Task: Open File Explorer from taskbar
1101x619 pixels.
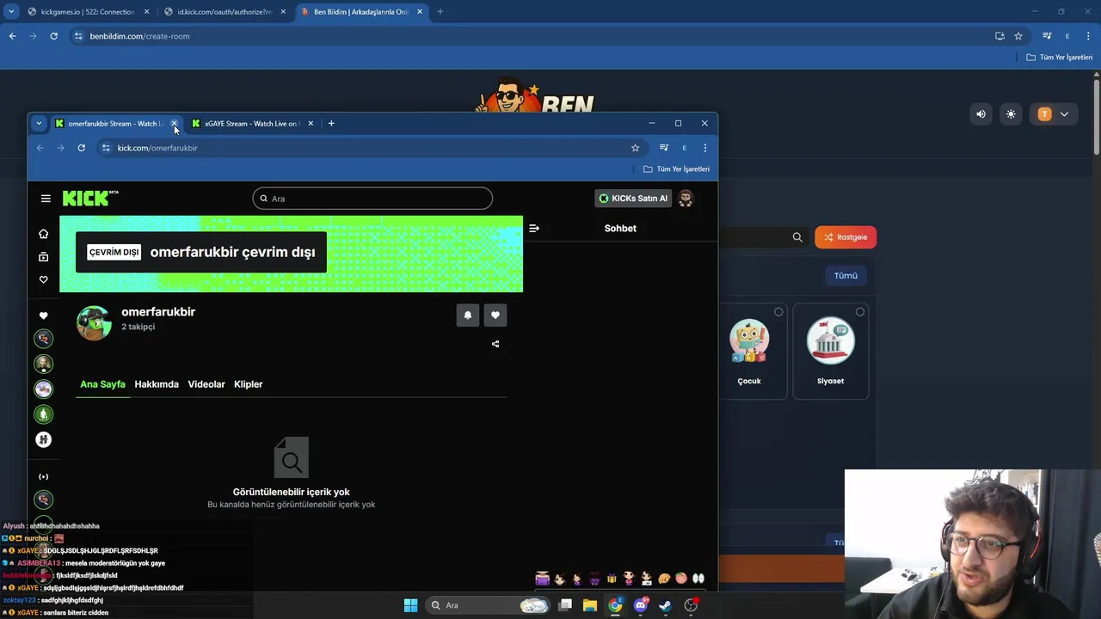Action: [590, 605]
